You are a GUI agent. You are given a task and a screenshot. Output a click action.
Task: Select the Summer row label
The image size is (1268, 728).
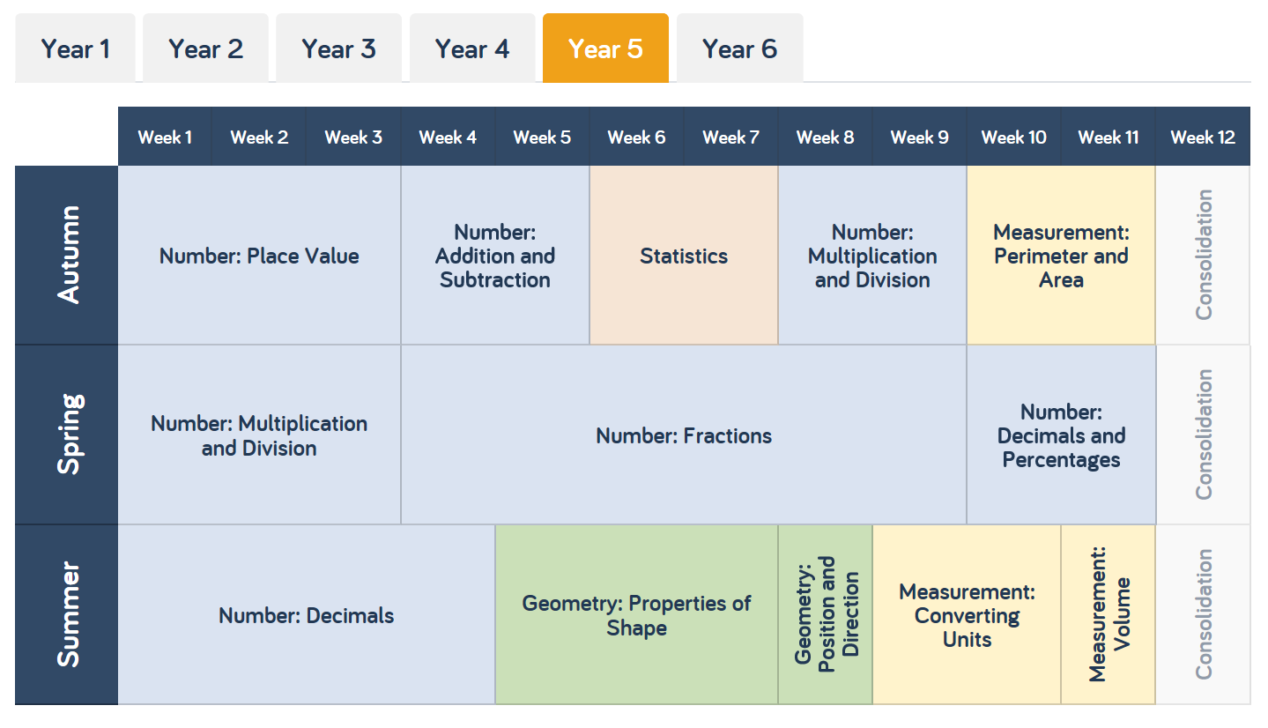[x=65, y=614]
